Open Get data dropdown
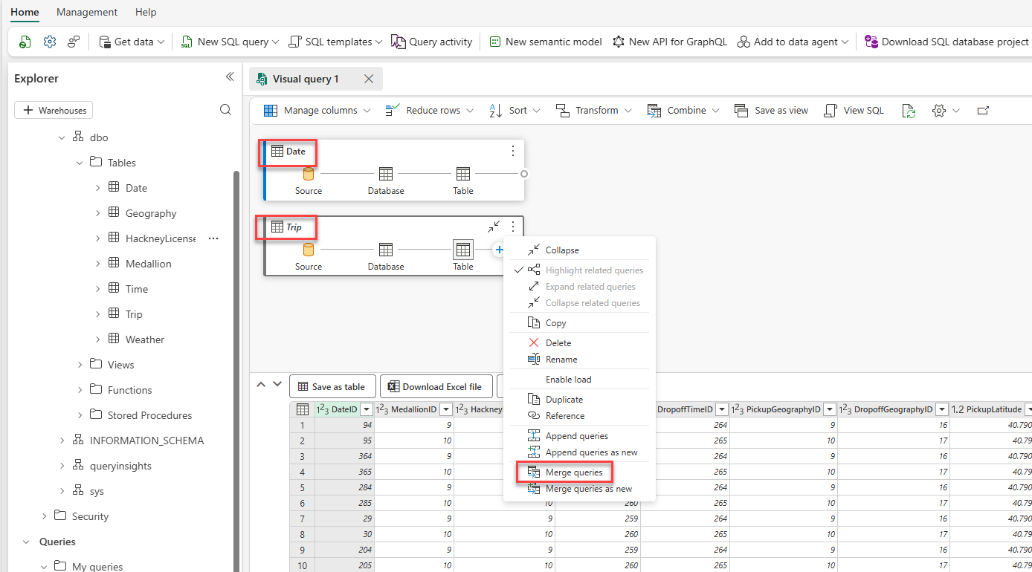This screenshot has height=572, width=1032. click(132, 42)
